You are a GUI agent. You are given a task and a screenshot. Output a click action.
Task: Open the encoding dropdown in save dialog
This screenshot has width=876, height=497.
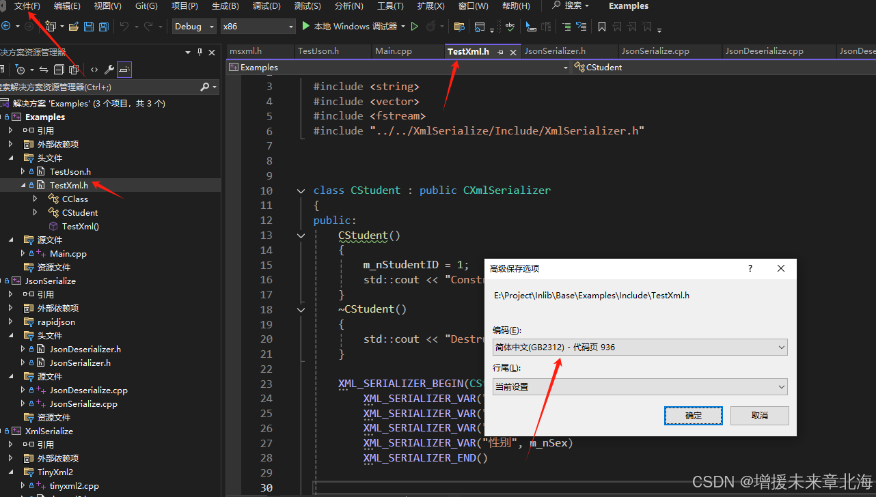point(640,347)
